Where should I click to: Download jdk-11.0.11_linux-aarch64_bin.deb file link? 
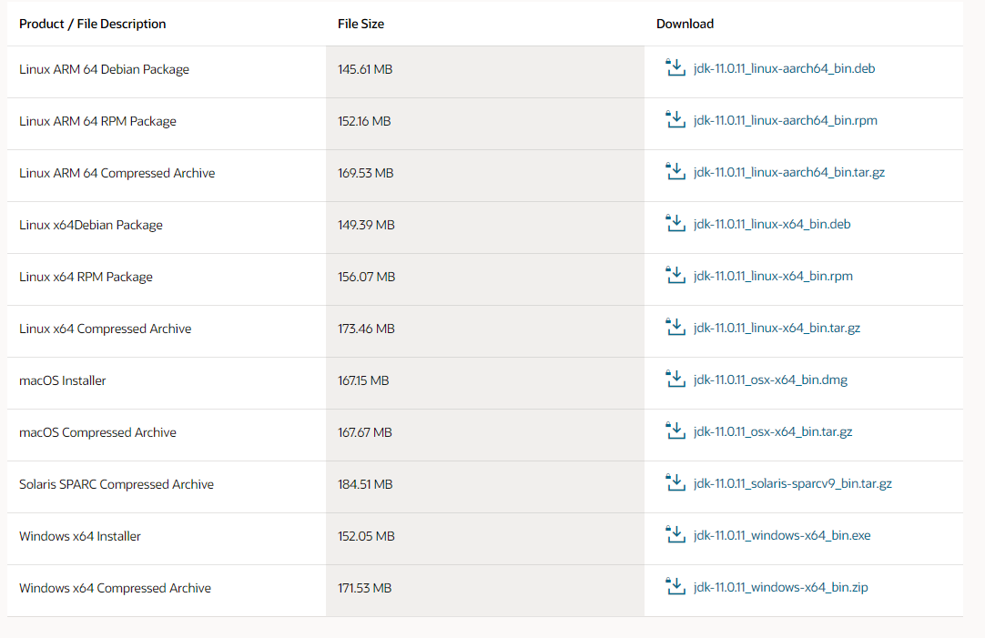[x=784, y=68]
